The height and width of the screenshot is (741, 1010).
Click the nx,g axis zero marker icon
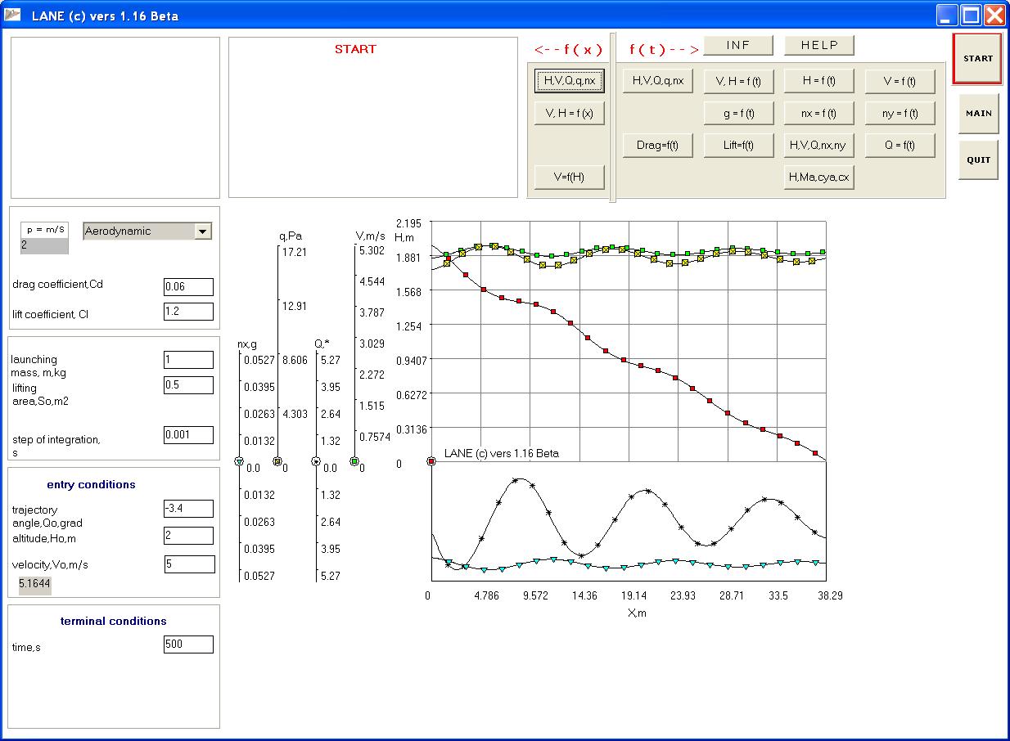(x=239, y=462)
